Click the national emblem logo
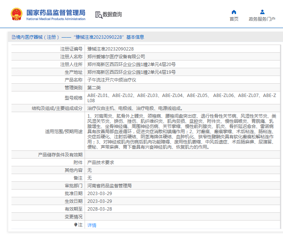This screenshot has height=236, width=283. tap(17, 14)
